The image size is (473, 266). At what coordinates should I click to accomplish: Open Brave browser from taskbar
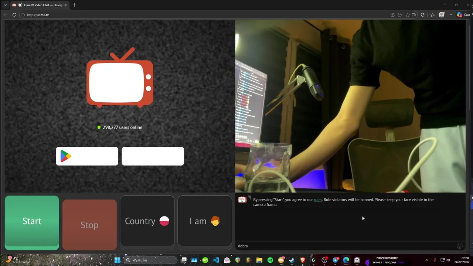coord(303,260)
